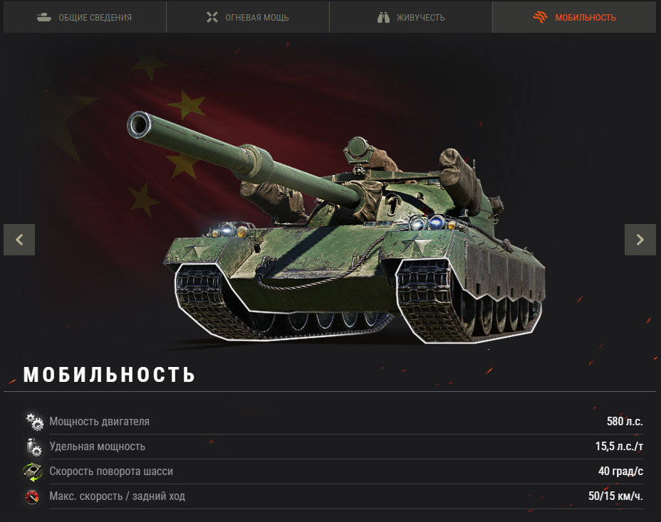
Task: Click the crossed shells firepower icon
Action: pos(212,17)
